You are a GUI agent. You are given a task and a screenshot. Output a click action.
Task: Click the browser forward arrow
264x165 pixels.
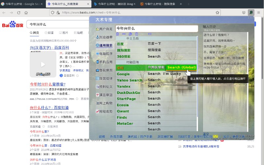coord(11,13)
